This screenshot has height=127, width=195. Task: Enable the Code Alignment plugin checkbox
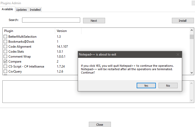point(5,46)
